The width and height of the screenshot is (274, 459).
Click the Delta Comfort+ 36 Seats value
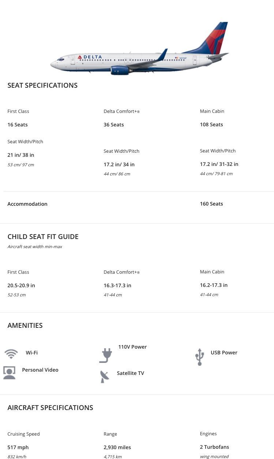(x=114, y=125)
